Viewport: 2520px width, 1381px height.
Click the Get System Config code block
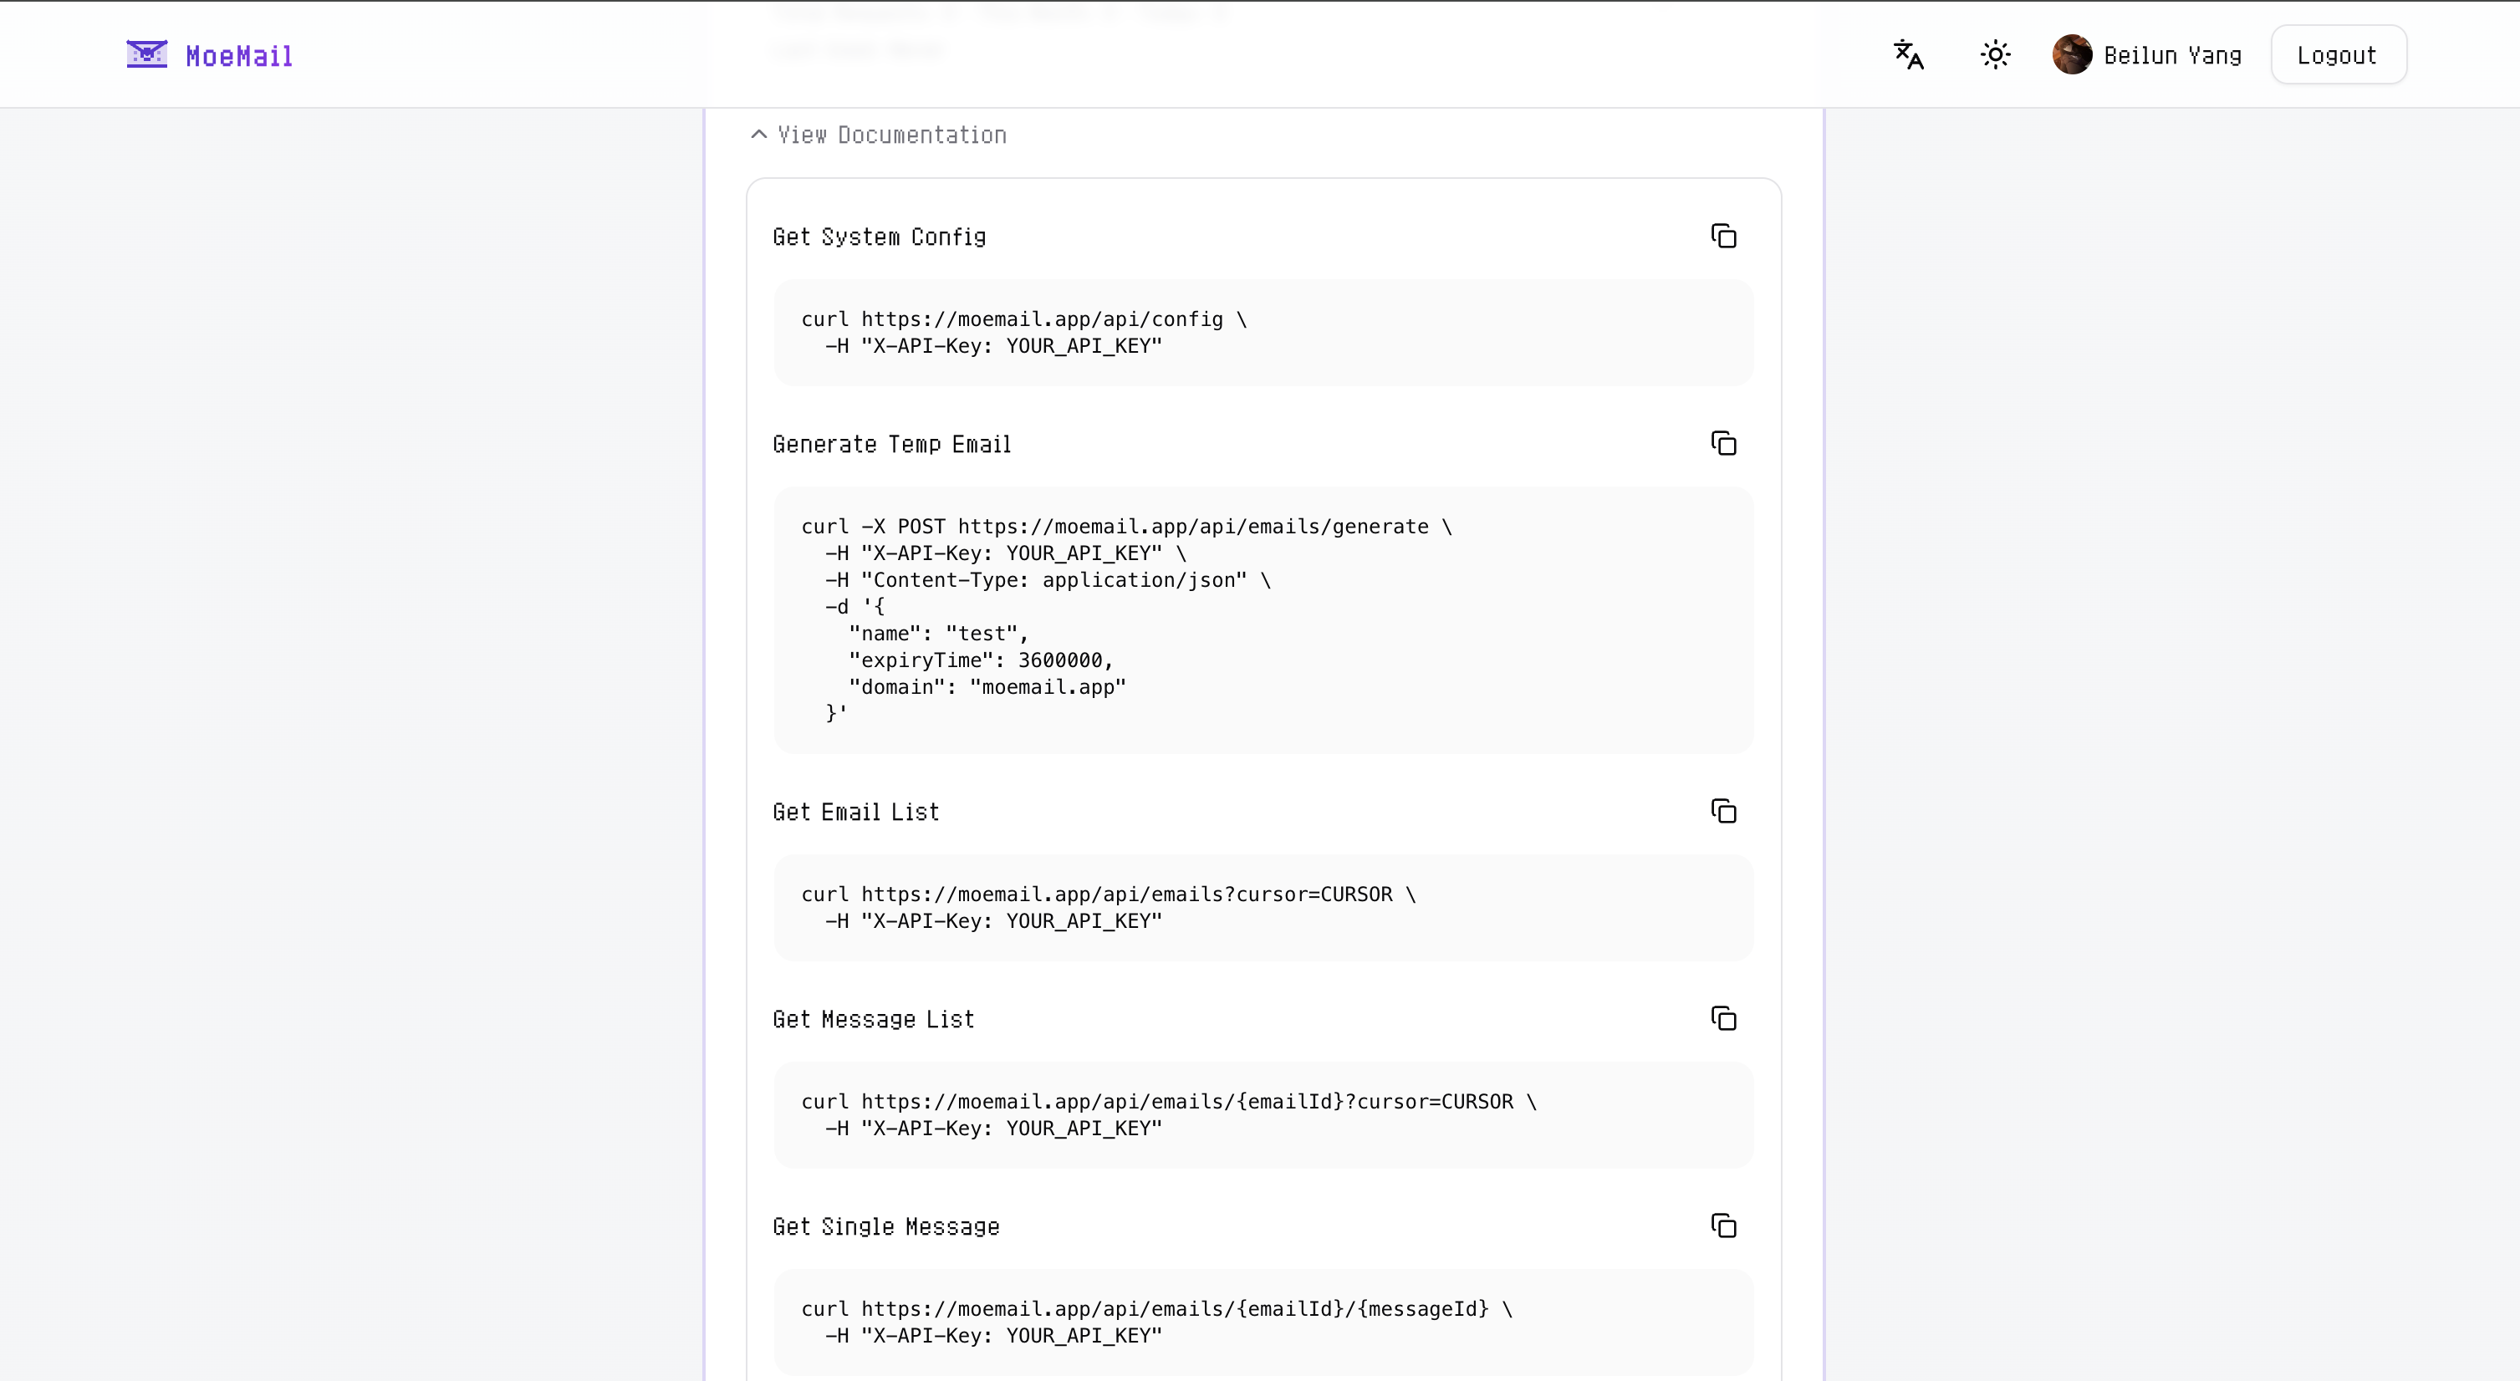pos(1262,333)
